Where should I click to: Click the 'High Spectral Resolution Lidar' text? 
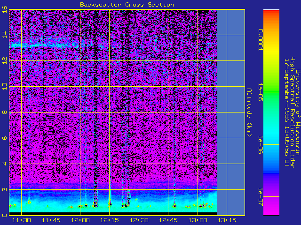coord(292,112)
